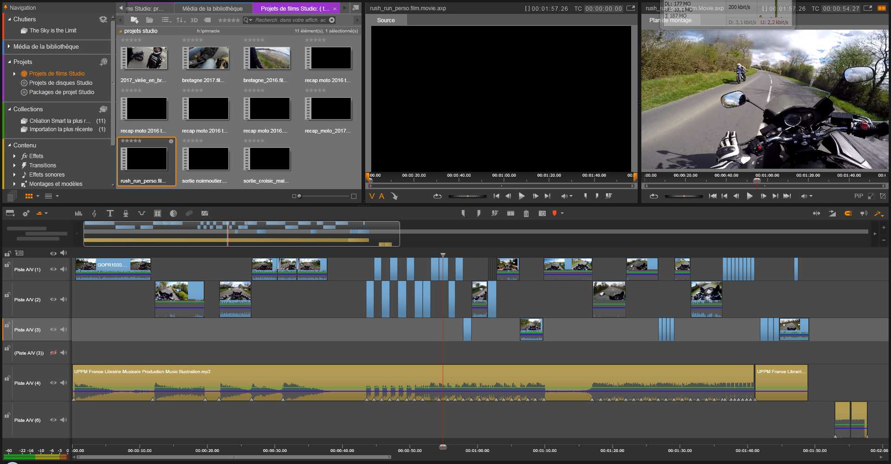Select the Source tab in viewer

click(x=386, y=20)
